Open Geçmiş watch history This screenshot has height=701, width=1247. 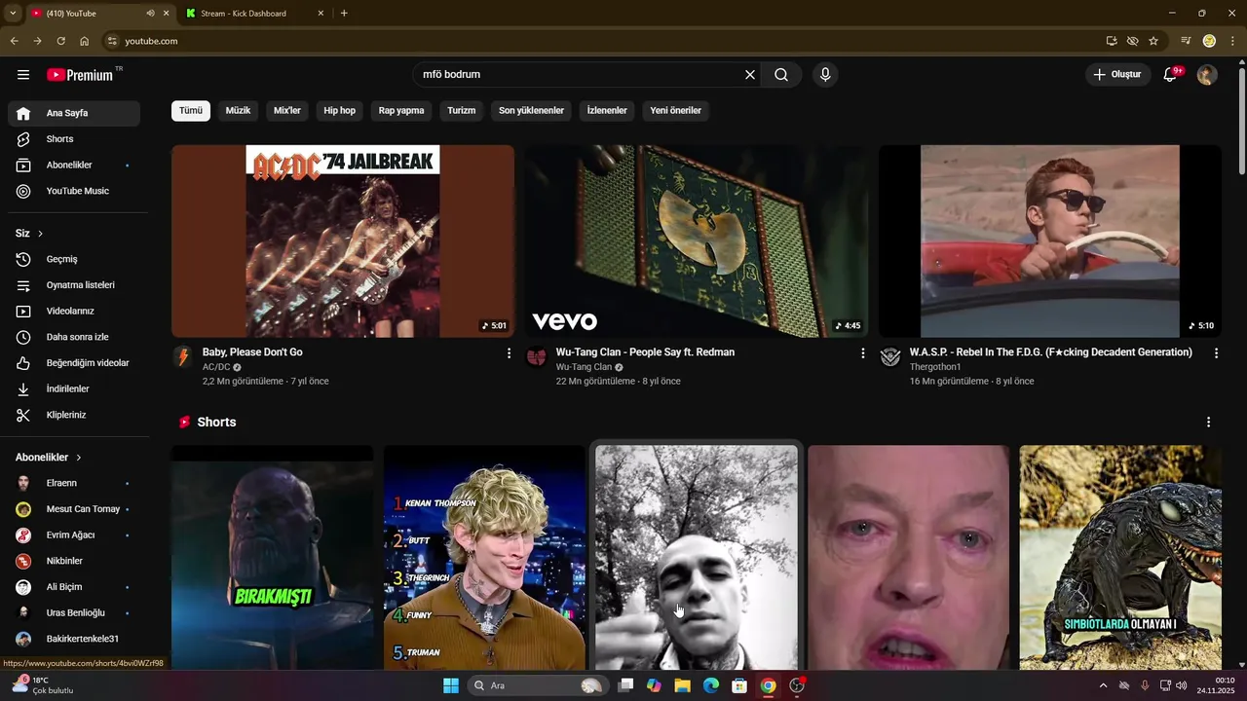click(74, 259)
